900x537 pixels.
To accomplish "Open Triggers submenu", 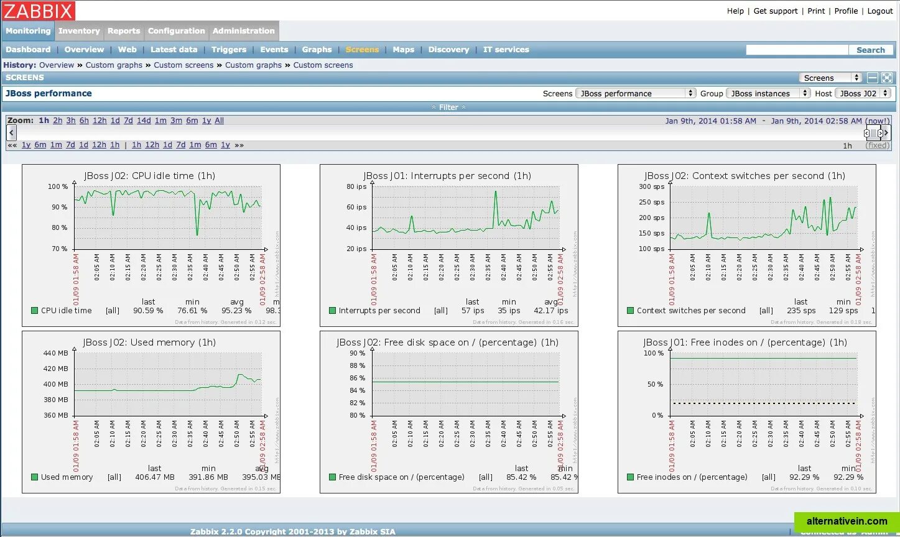I will (229, 50).
